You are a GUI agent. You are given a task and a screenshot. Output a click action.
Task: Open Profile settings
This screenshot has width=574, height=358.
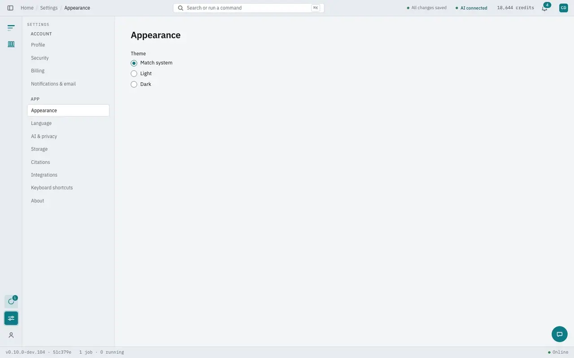(x=68, y=45)
